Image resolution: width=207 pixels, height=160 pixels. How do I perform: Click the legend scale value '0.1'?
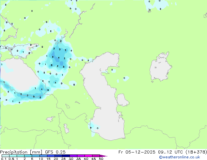coord(4,159)
